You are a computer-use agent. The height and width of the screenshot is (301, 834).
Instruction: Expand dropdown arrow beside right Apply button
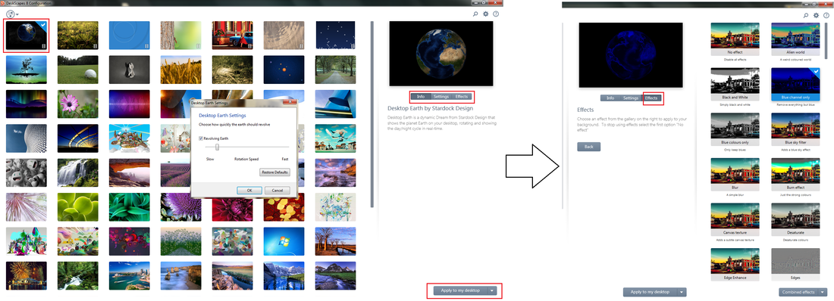682,292
